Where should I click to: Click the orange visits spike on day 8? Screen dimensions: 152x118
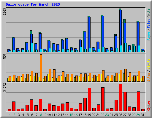tap(41, 68)
